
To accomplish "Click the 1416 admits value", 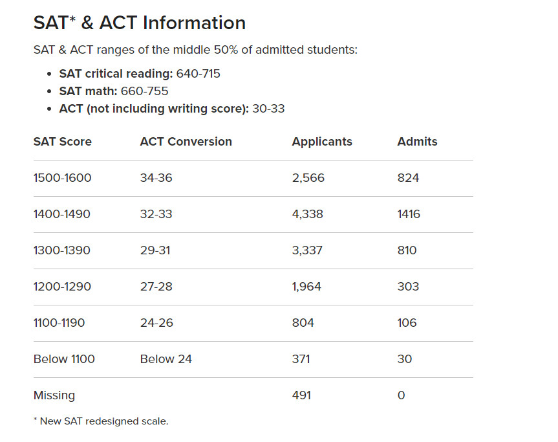I will (x=409, y=214).
